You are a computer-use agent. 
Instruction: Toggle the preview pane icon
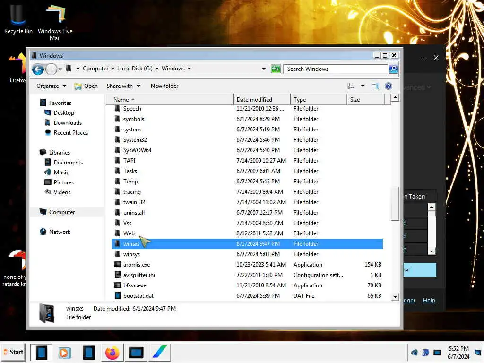375,86
